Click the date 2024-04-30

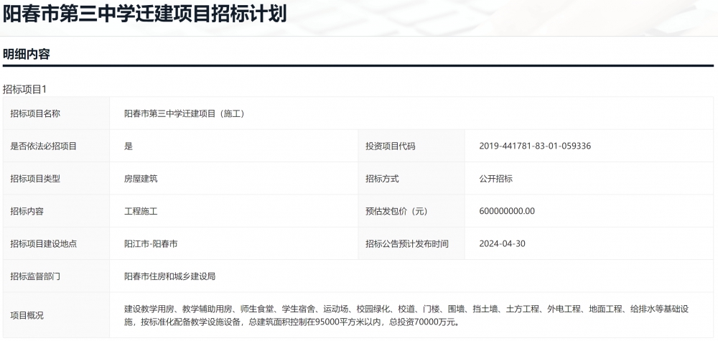tap(503, 244)
